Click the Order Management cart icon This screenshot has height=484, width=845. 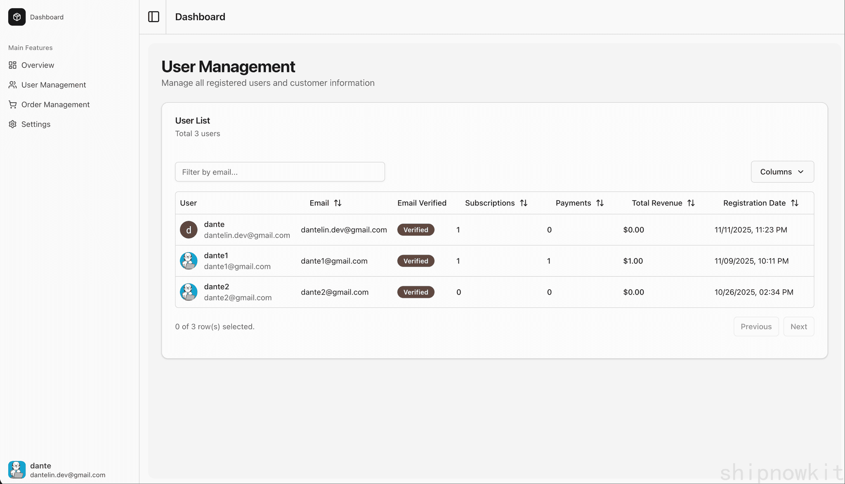(x=12, y=104)
